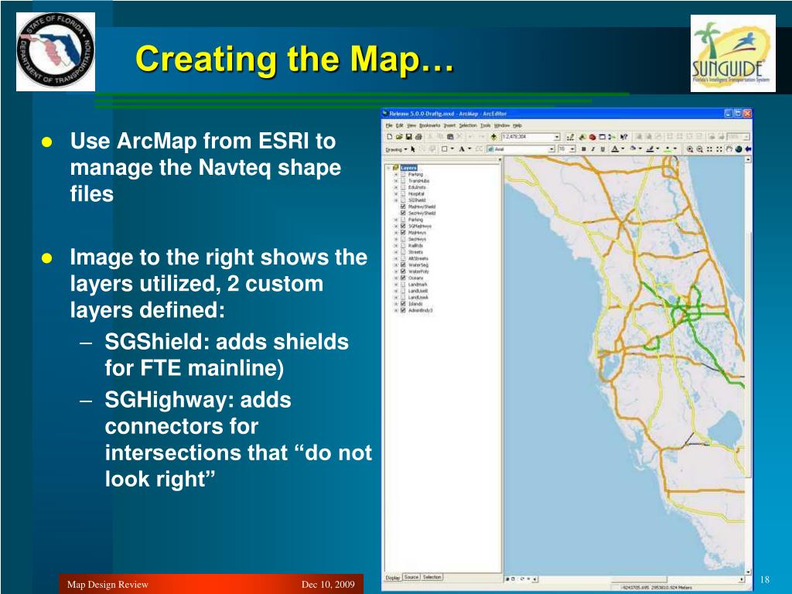Toggle Underline text formatting
The image size is (792, 594).
[603, 149]
